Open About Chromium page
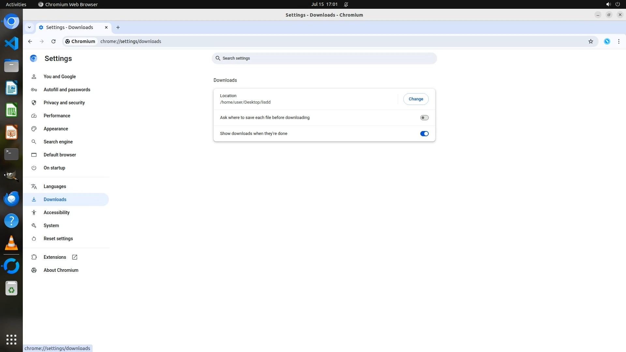Screen dimensions: 626x352 pos(61,270)
